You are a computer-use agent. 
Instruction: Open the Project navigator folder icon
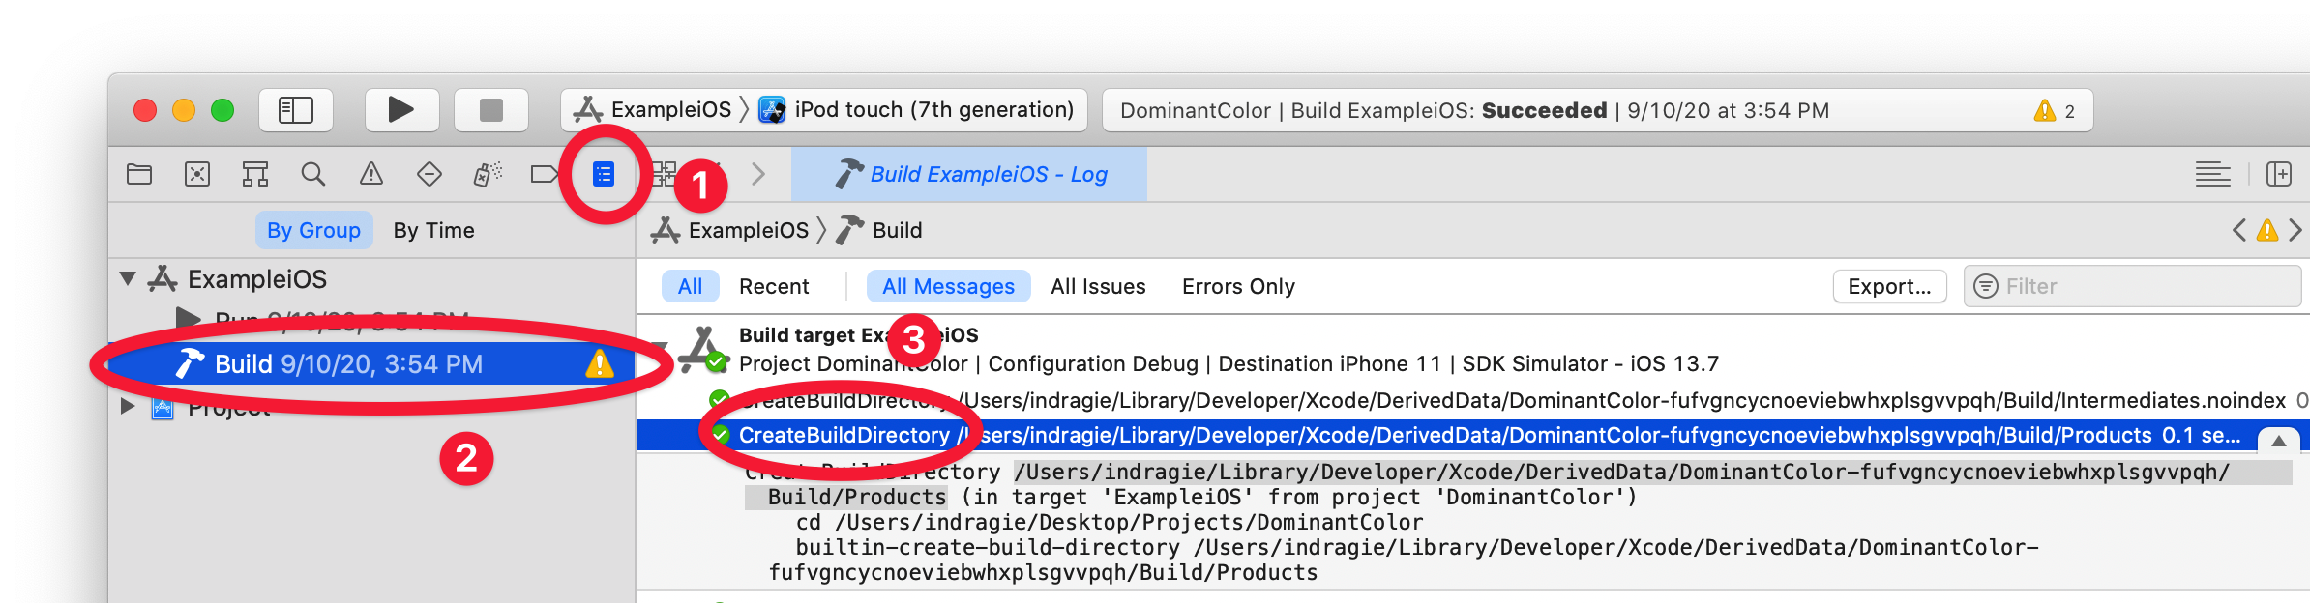[139, 174]
